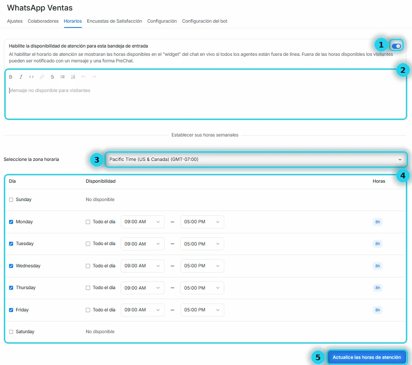Image resolution: width=412 pixels, height=365 pixels.
Task: Open Friday's start time dropdown
Action: [142, 310]
